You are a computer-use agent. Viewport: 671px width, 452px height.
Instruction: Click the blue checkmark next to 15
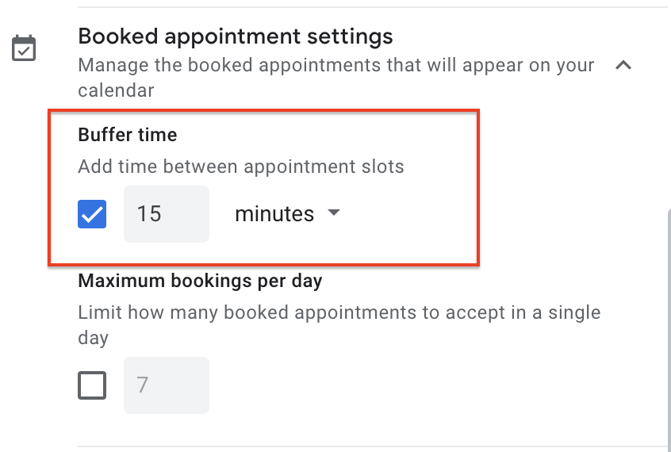[92, 214]
